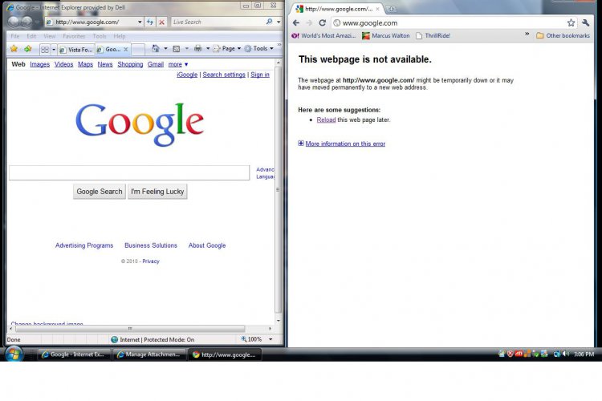Open Tools dropdown in IE command bar
This screenshot has width=602, height=401.
tap(259, 49)
